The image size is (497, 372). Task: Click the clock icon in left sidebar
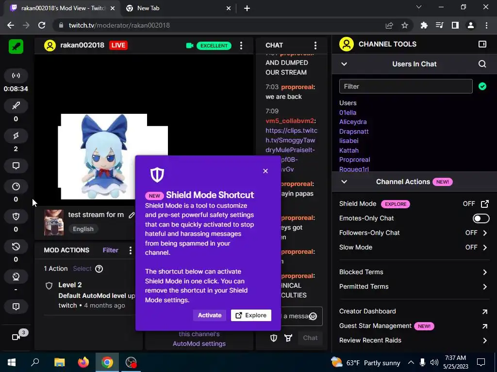(x=16, y=186)
